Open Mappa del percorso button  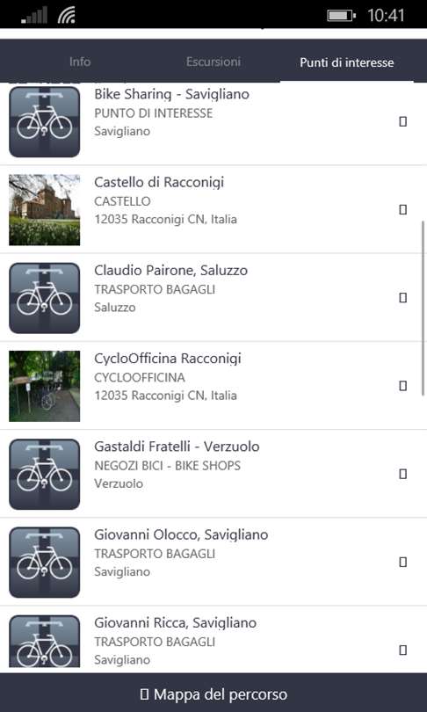(213, 694)
